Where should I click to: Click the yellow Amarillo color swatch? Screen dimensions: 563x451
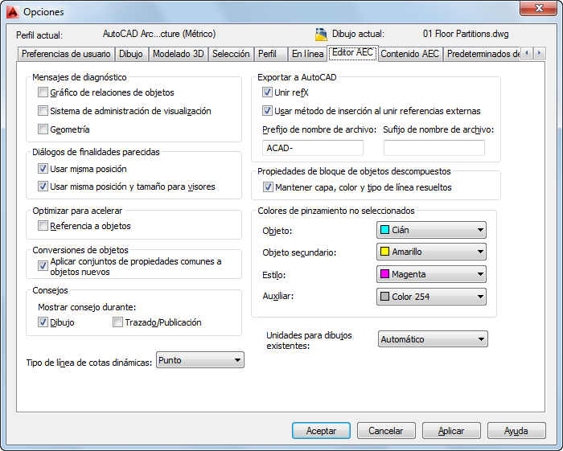tap(385, 252)
